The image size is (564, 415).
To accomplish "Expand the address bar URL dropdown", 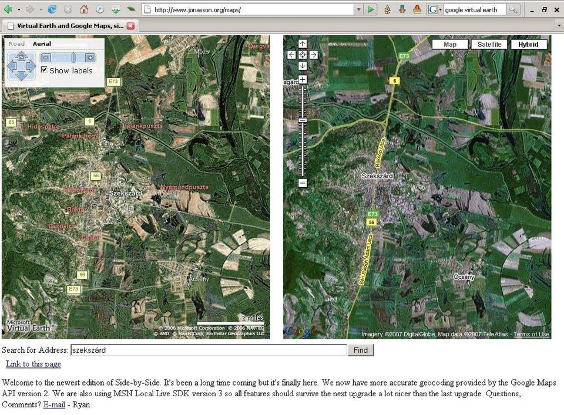I will point(358,10).
